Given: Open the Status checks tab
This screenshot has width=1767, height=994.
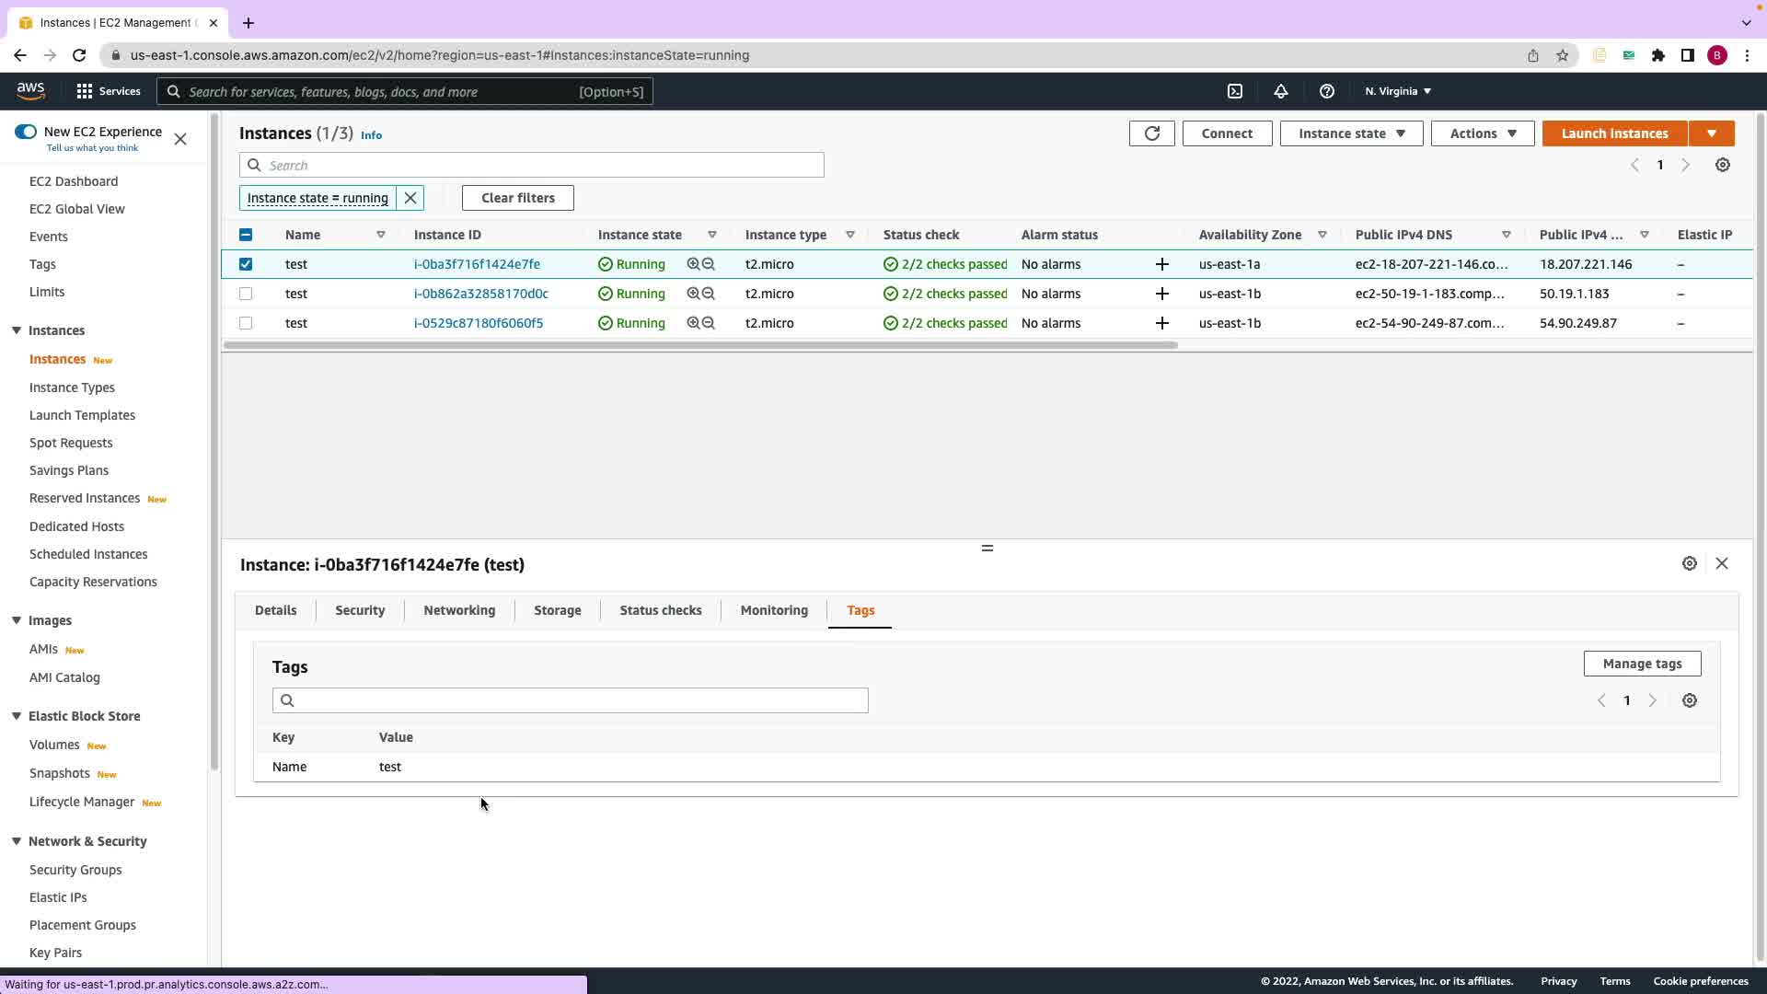Looking at the screenshot, I should pos(660,610).
